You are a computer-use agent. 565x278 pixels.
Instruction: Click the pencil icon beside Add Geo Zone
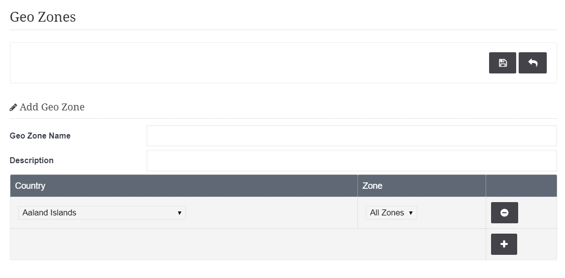[x=13, y=107]
